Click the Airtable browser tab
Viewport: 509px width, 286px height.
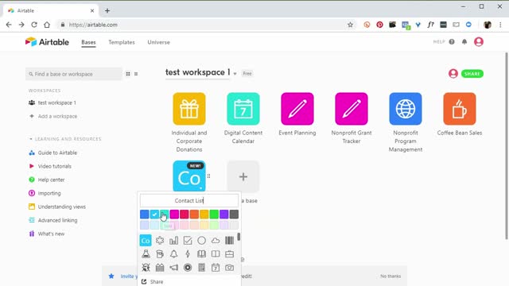51,10
